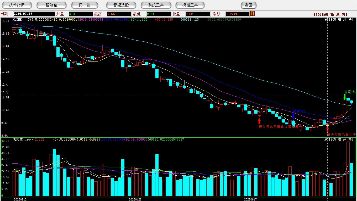Click the date label 20260312

(20, 199)
